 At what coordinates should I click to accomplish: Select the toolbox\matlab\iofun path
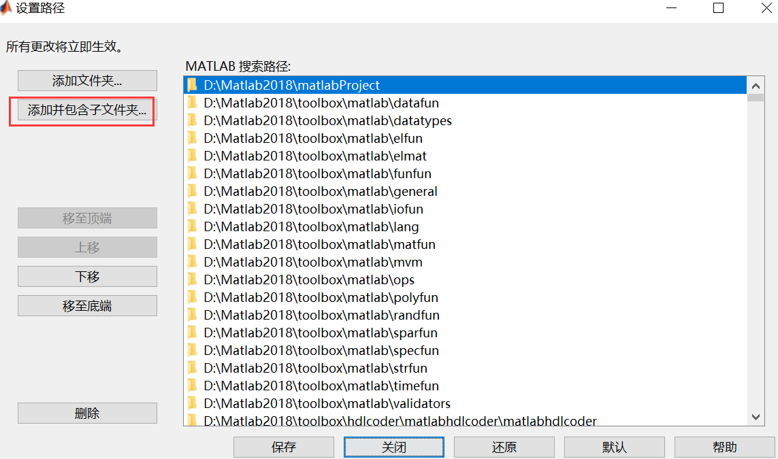click(x=465, y=209)
